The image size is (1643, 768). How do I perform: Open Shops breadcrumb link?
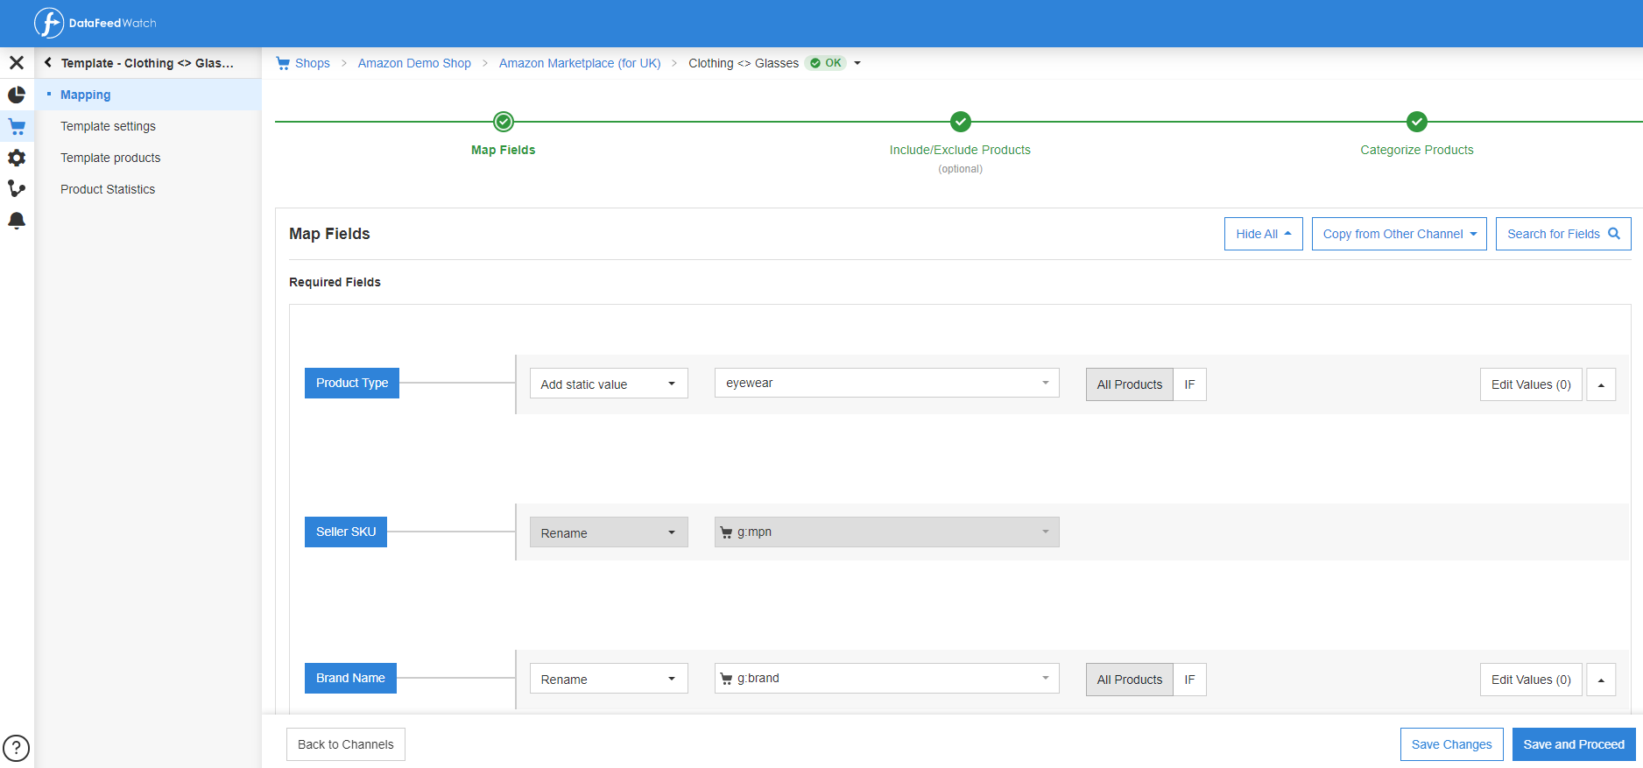tap(313, 63)
